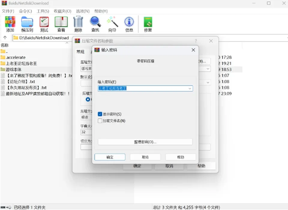
Task: Expand the password entry combo box arrow
Action: 190,88
